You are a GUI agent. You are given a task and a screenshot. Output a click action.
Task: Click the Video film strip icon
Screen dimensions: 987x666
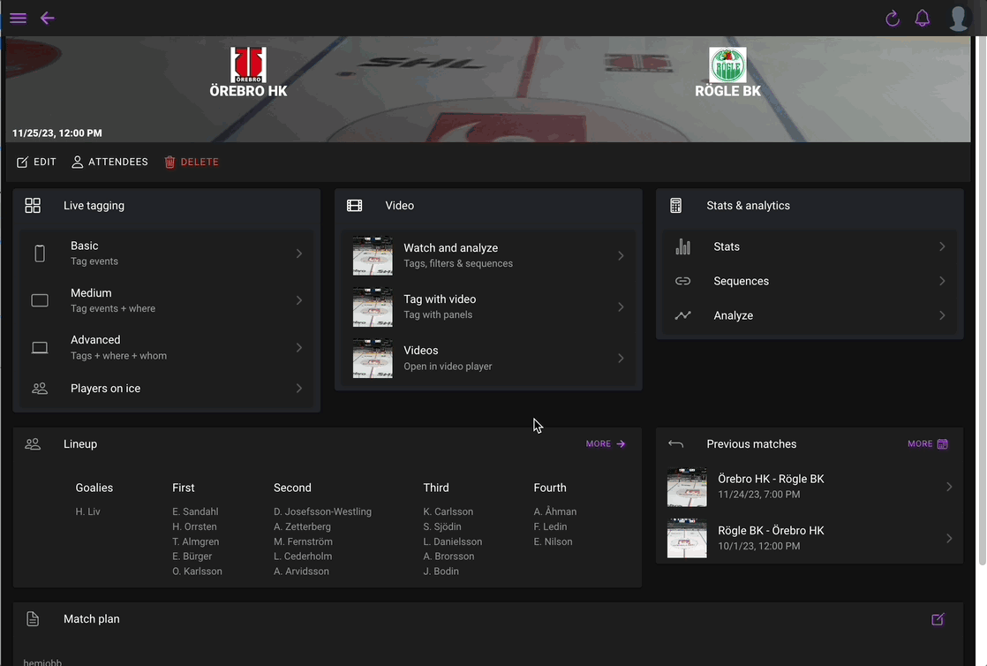(354, 206)
